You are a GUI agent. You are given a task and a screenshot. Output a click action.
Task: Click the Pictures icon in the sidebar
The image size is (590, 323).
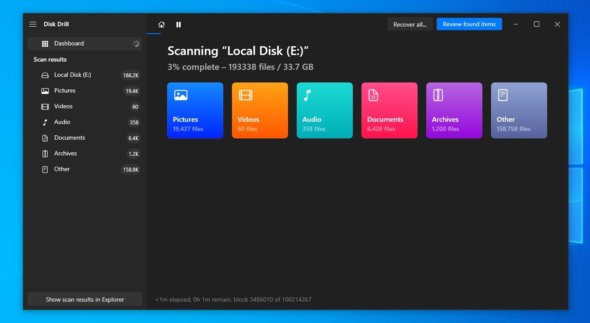click(x=45, y=91)
